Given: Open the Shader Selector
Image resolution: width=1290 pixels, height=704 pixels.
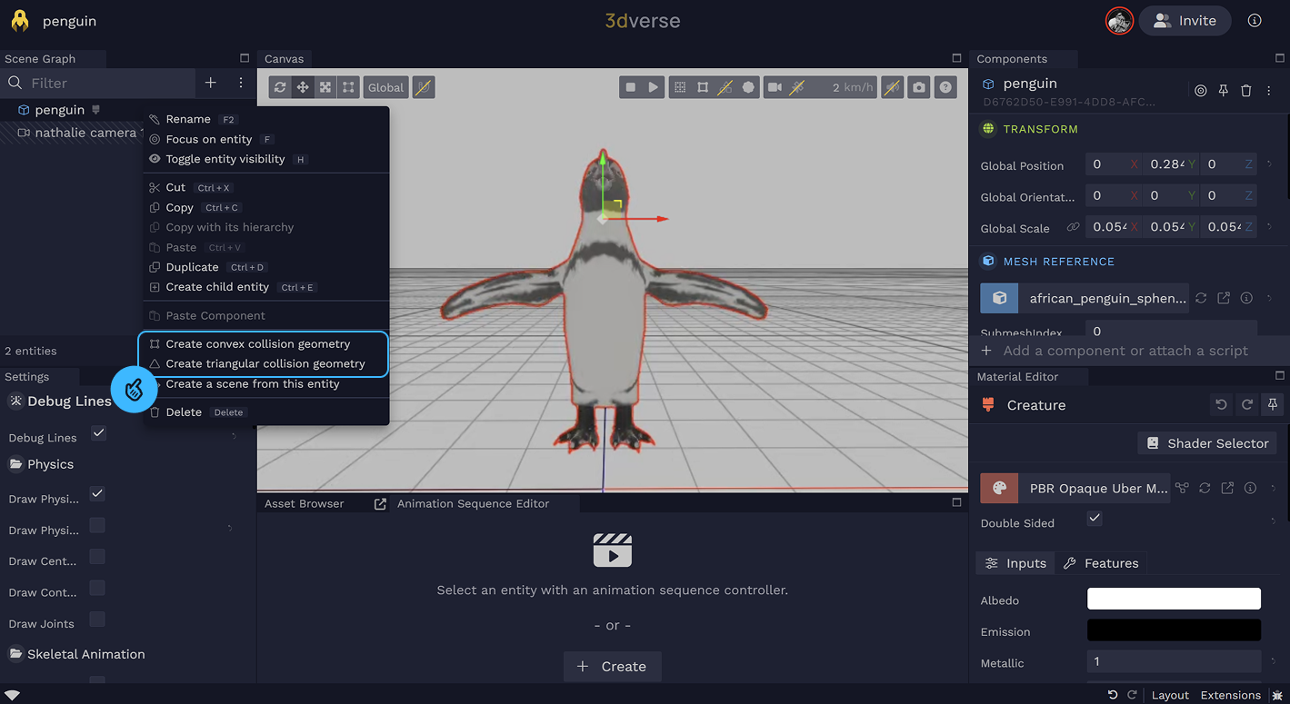Looking at the screenshot, I should point(1207,443).
